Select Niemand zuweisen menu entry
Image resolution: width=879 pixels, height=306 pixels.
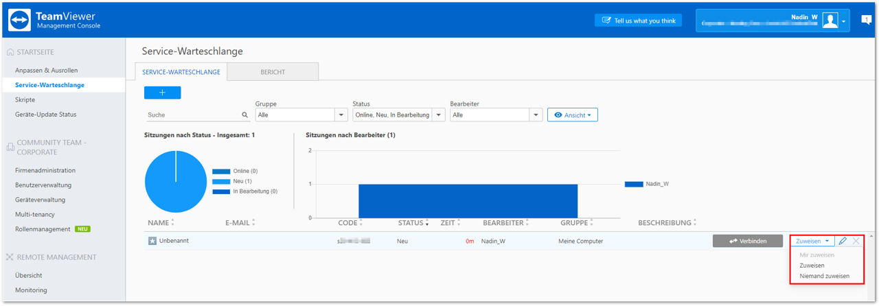pos(824,276)
